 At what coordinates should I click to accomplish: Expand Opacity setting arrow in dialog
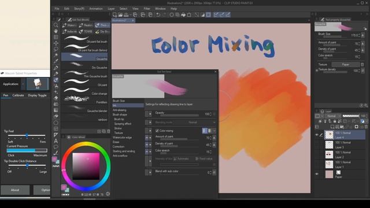pos(150,114)
